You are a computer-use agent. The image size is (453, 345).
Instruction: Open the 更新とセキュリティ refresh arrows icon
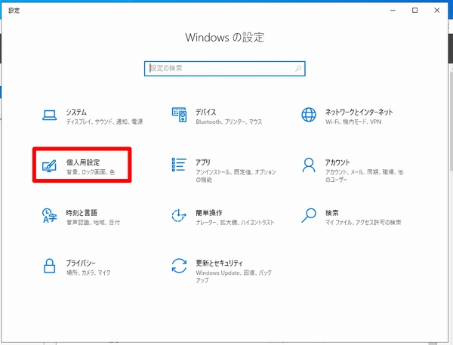(179, 266)
